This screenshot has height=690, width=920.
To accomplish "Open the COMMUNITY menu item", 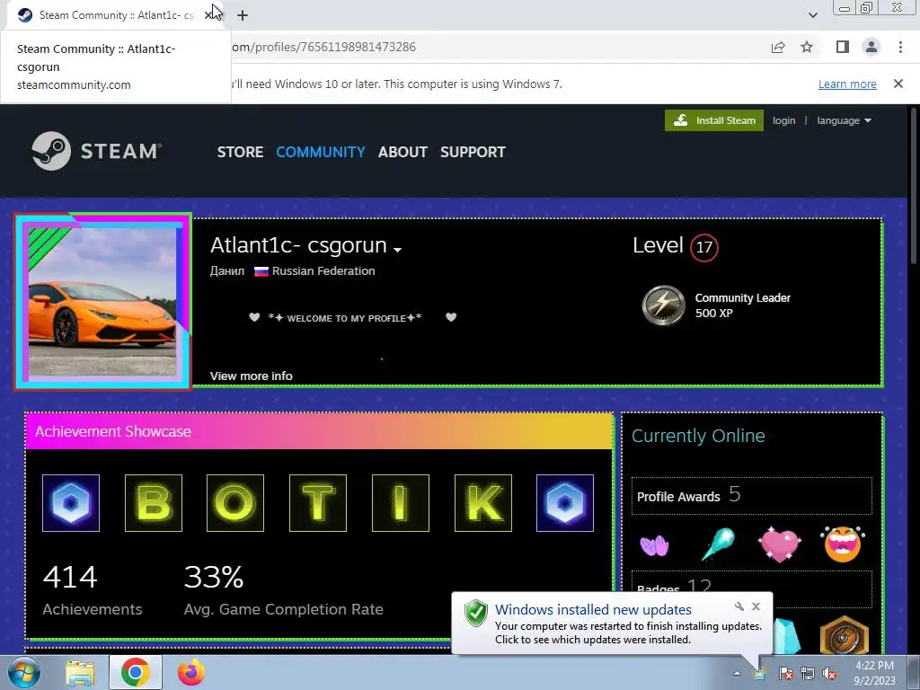I will (321, 152).
